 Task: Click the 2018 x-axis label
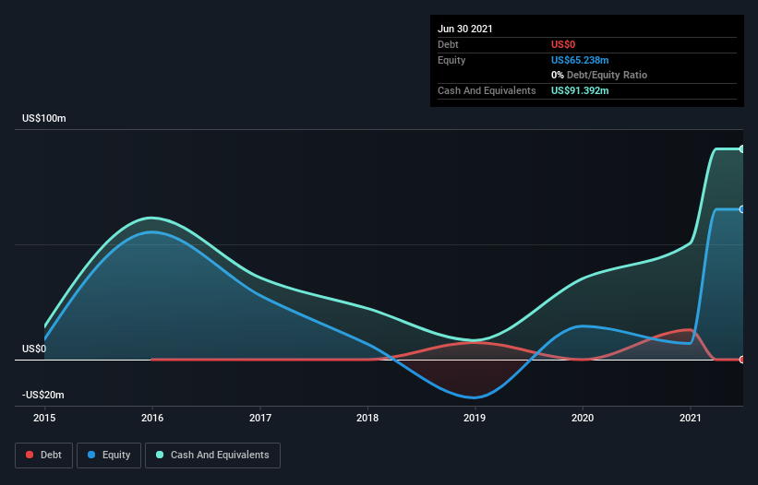pyautogui.click(x=367, y=418)
